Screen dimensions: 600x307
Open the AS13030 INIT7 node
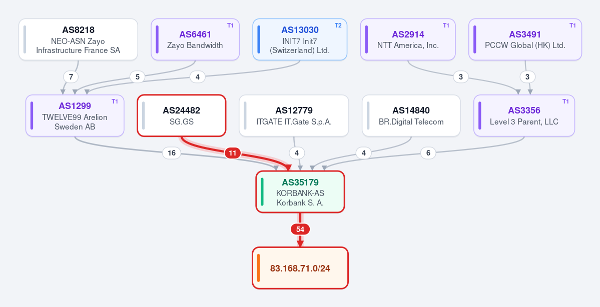tap(300, 39)
